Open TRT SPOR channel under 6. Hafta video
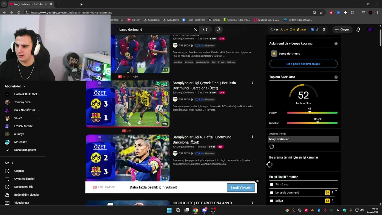Screen dimensions: 382x215 point(184,153)
